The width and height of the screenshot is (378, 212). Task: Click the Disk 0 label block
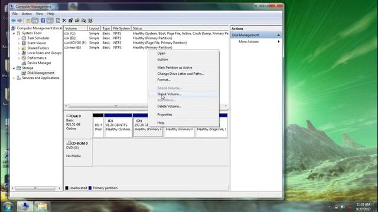pyautogui.click(x=78, y=125)
